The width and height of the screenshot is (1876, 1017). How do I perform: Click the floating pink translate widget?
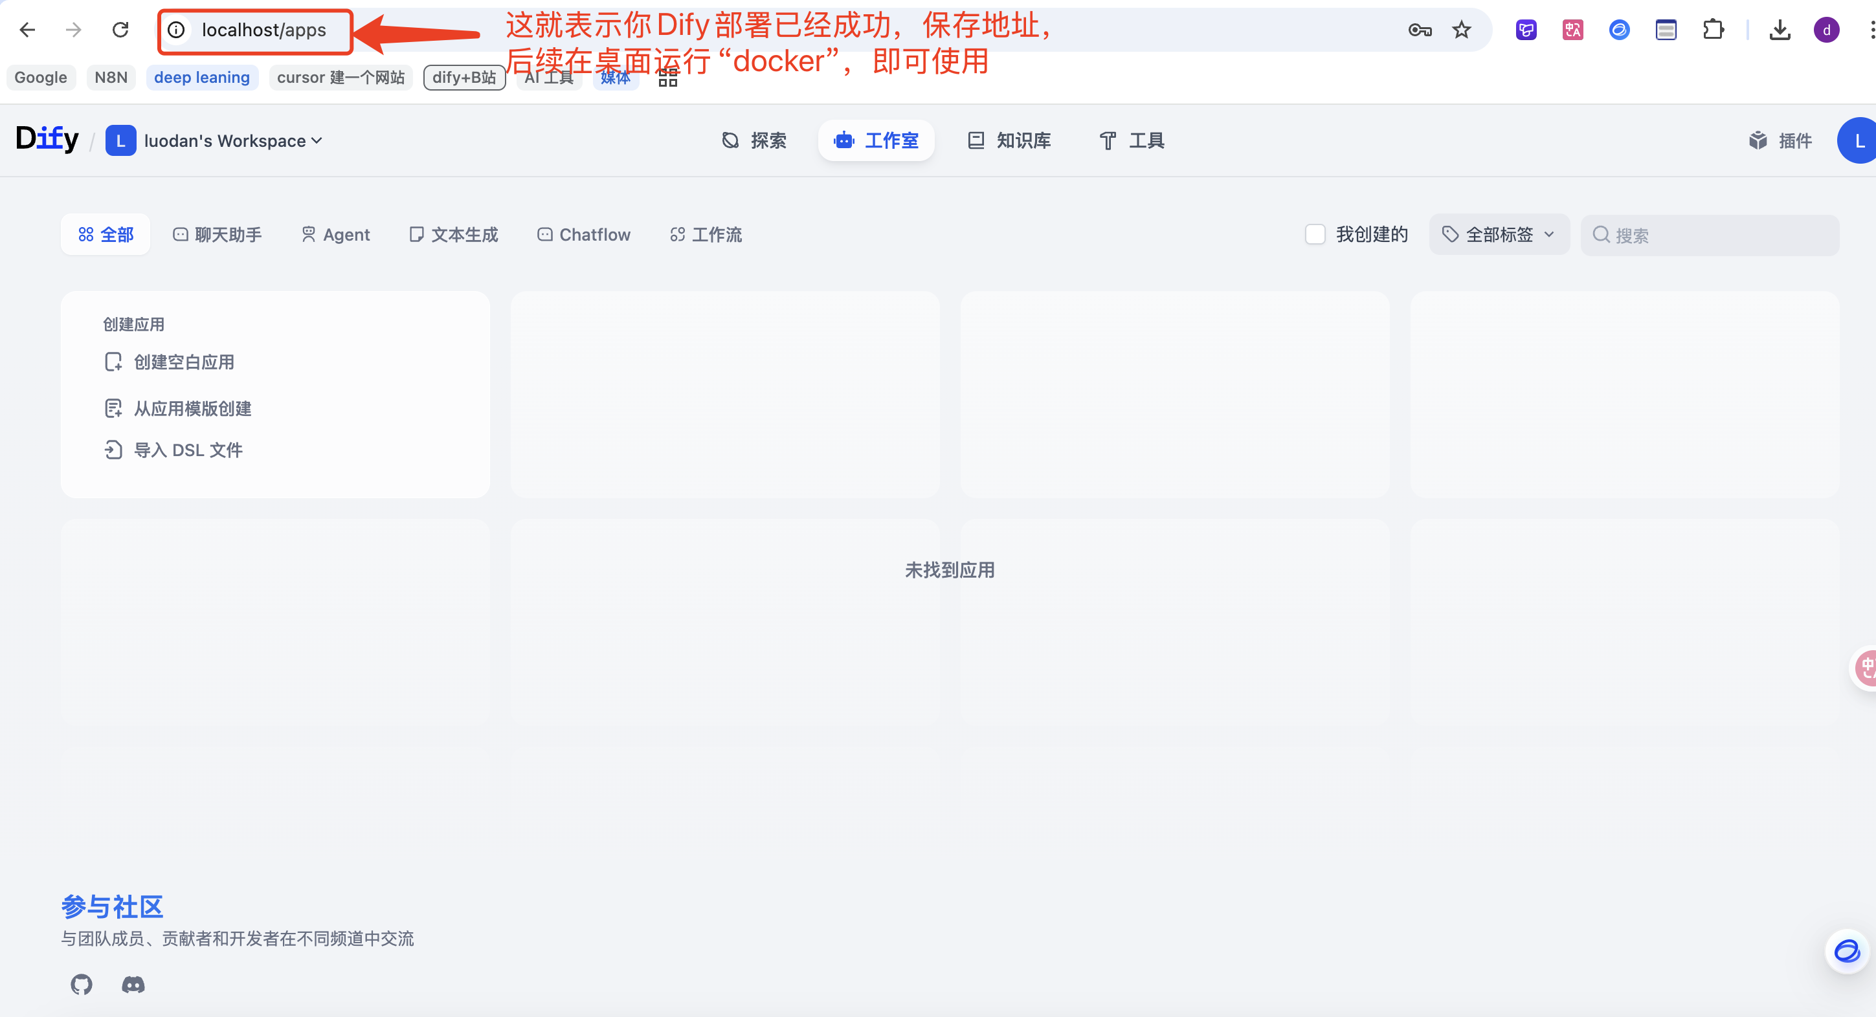[1866, 667]
